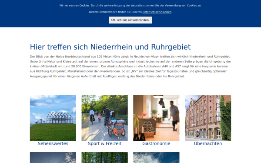Click the cyclists photo above Sport & Freizeit
Screen dimensions: 261x163
tap(104, 118)
